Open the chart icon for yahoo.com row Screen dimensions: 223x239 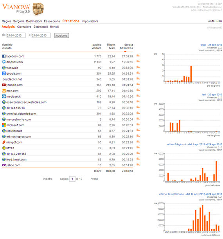coord(138,164)
